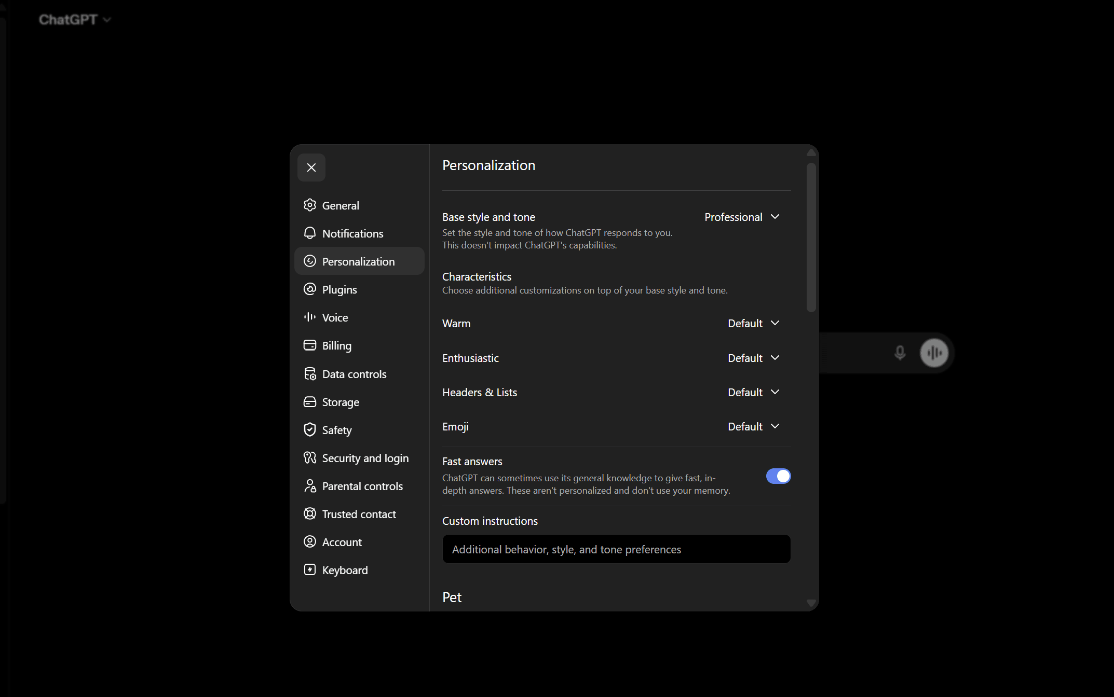Open the Headers & Lists Default dropdown

click(754, 392)
